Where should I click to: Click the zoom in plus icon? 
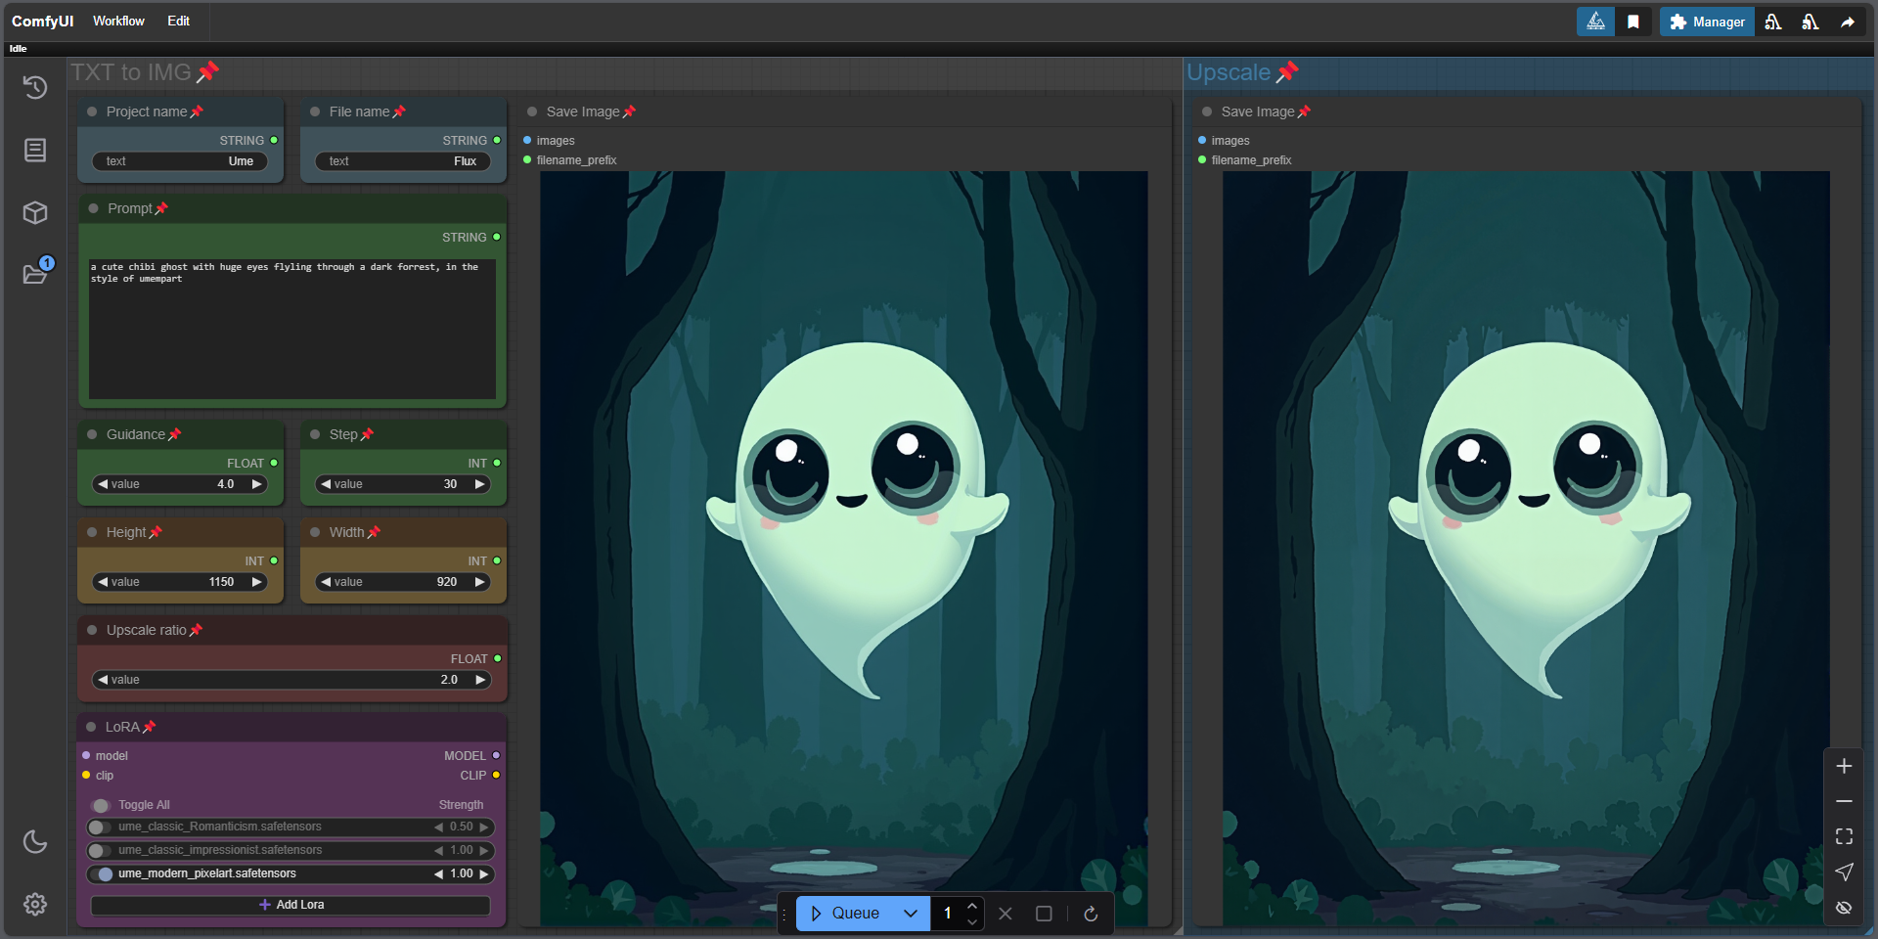(1844, 766)
